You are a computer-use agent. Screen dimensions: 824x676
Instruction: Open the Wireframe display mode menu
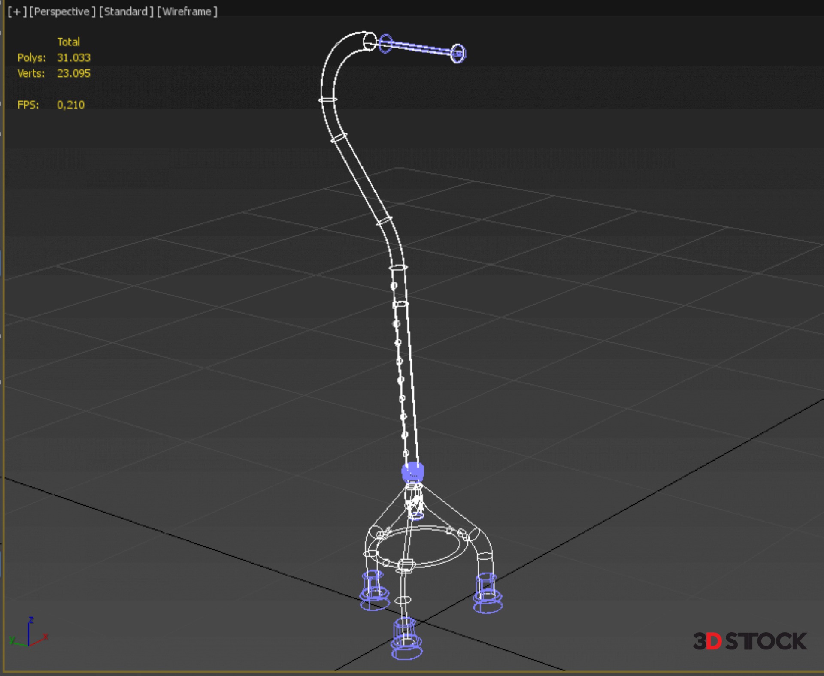(x=187, y=12)
